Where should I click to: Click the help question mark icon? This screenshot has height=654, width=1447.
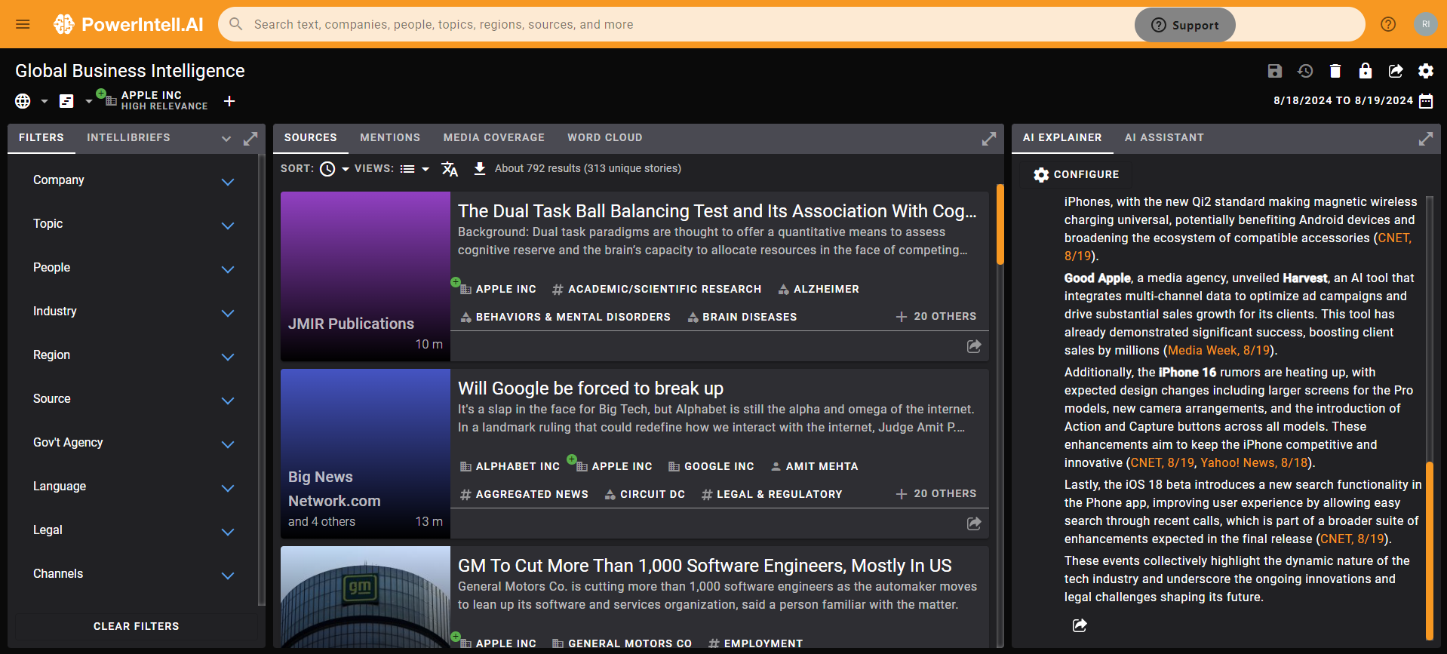1388,24
